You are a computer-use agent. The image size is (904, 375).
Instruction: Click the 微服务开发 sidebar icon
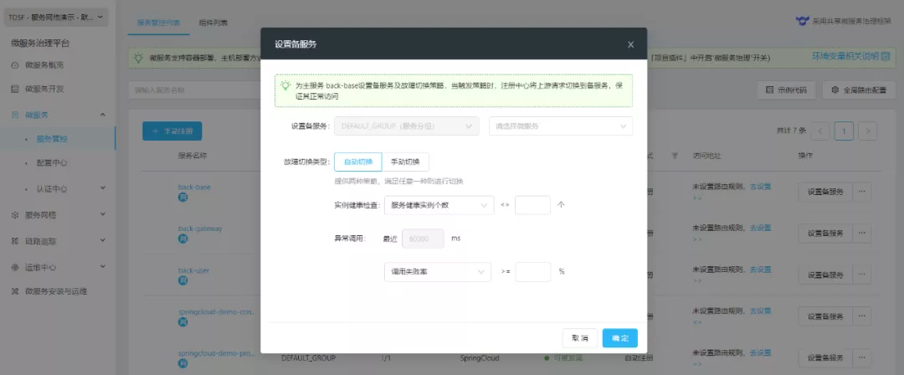click(x=16, y=89)
